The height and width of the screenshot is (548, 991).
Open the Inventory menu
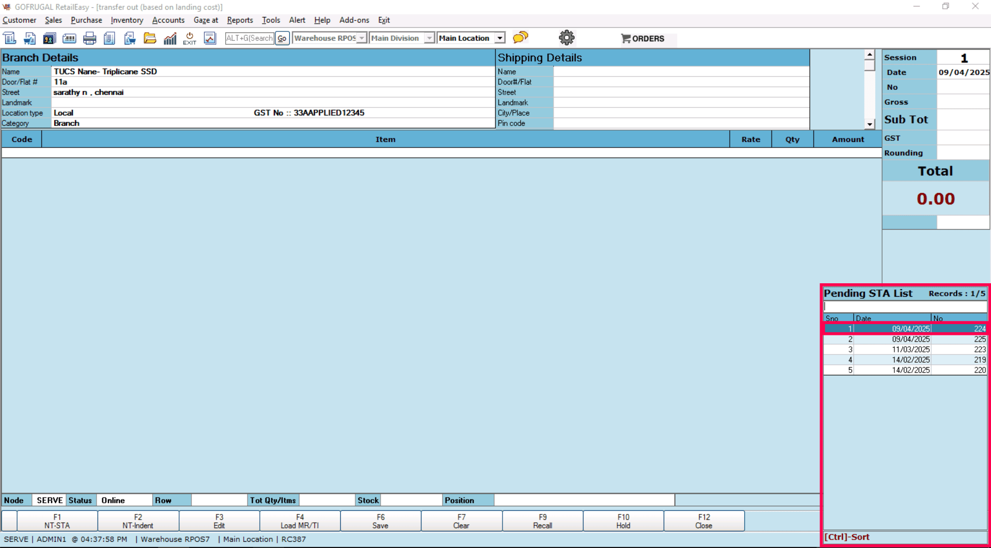pos(127,20)
